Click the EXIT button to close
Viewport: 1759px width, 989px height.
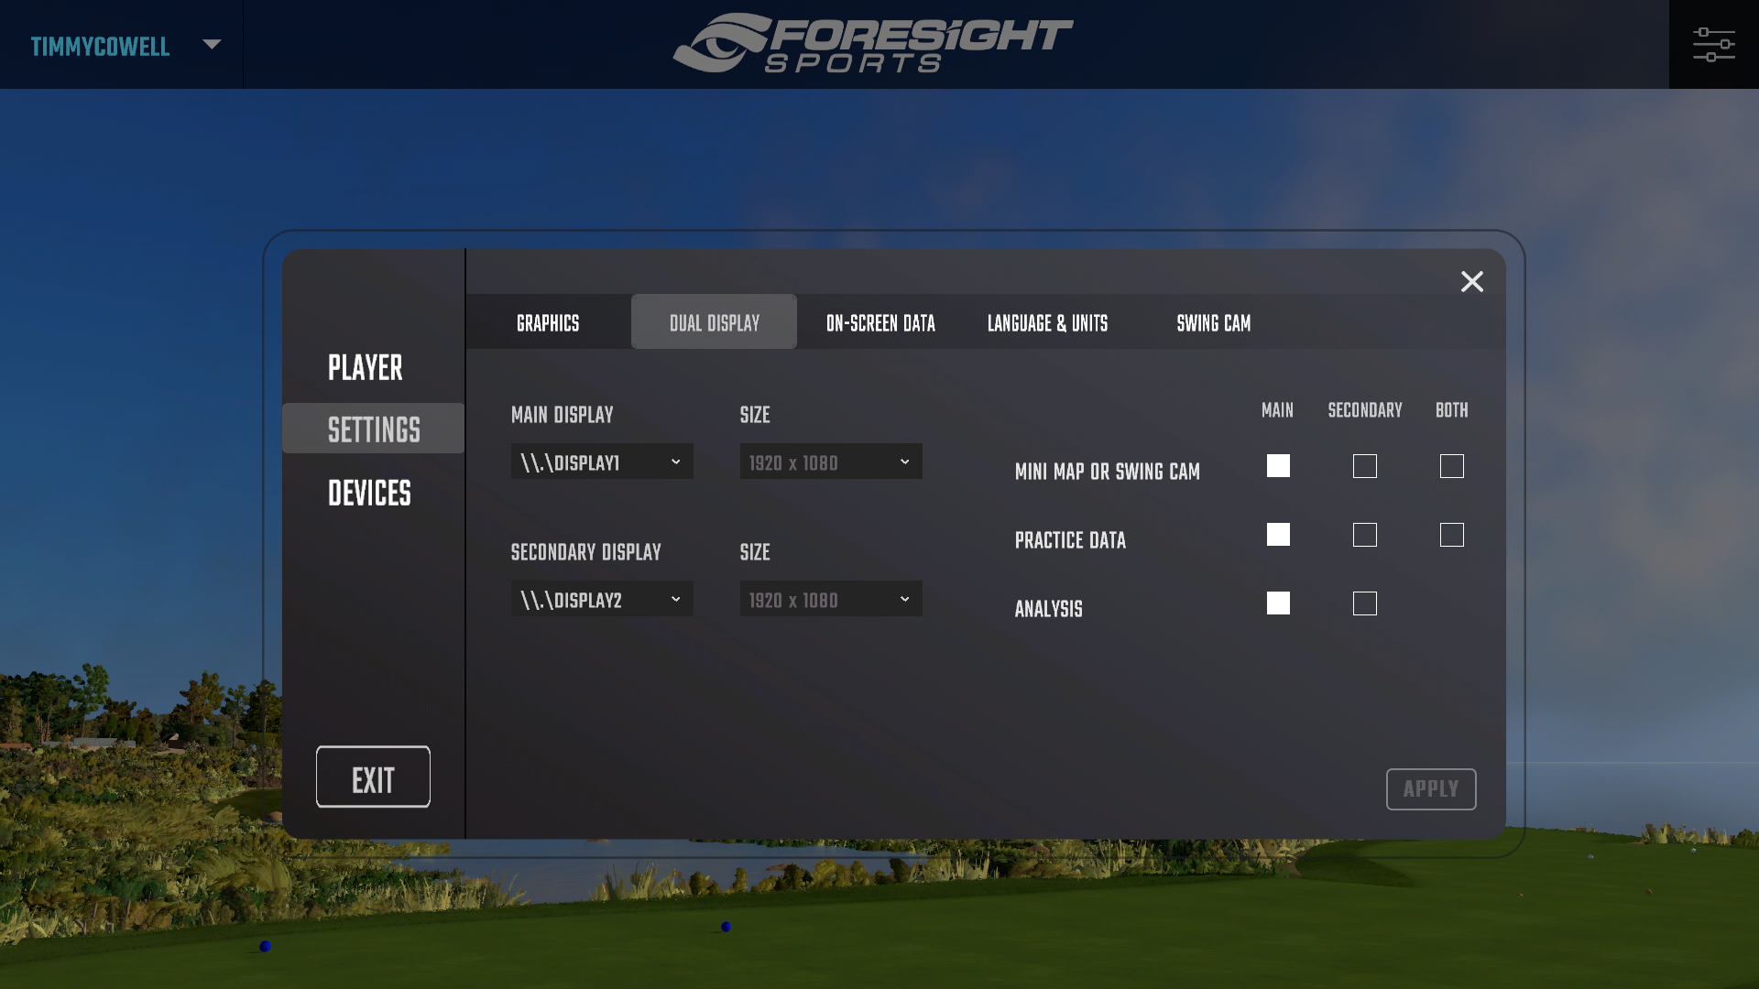[x=373, y=777]
